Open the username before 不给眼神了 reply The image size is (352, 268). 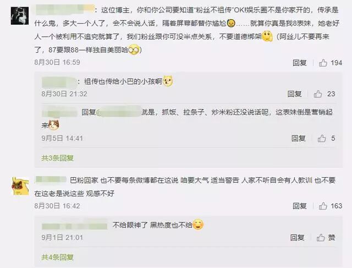[75, 225]
